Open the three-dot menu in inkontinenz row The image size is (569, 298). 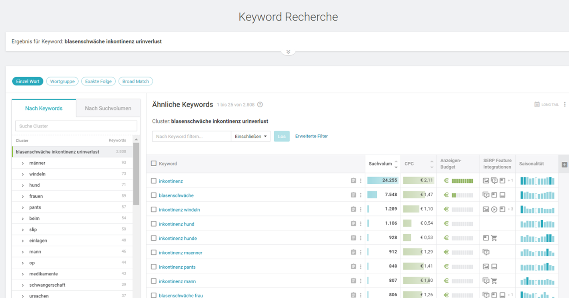(x=361, y=181)
